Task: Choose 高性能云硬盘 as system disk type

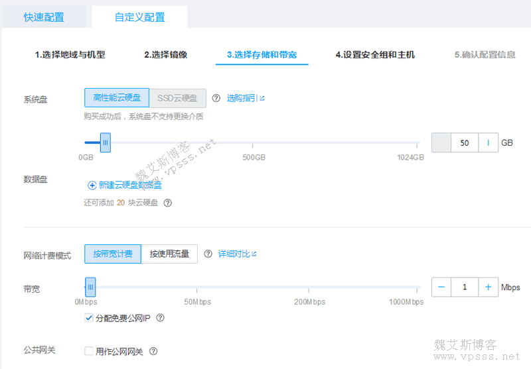Action: [117, 98]
